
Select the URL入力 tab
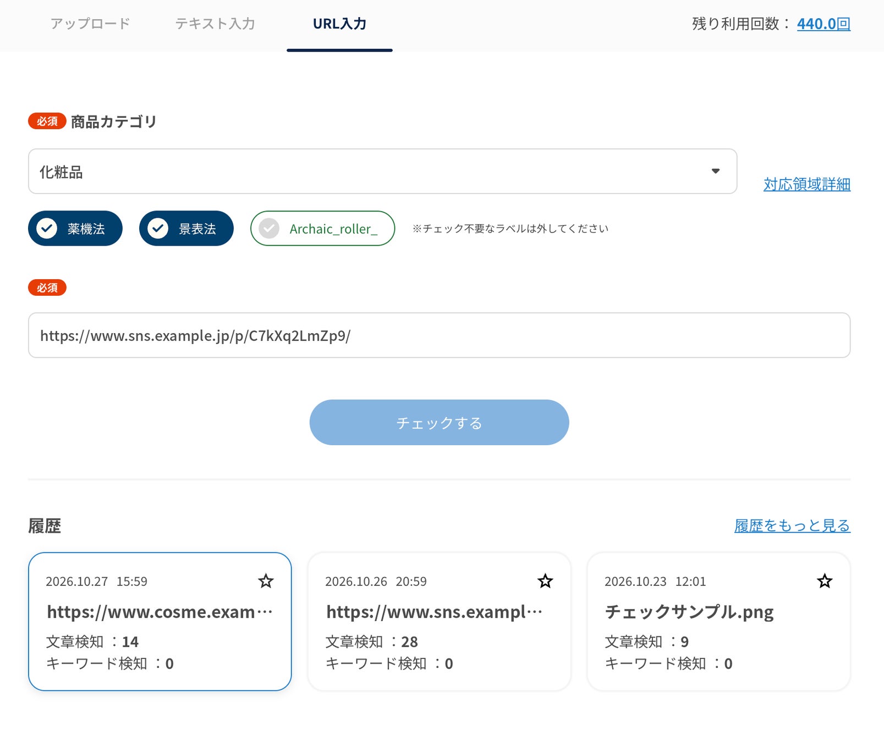(339, 24)
